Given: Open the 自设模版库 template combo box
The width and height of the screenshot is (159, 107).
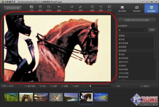Looking at the screenshot, I should click(x=132, y=30).
